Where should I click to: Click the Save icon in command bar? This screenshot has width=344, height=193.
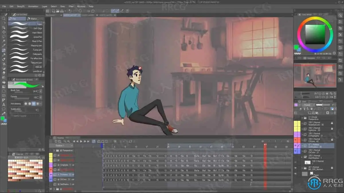coord(62,11)
